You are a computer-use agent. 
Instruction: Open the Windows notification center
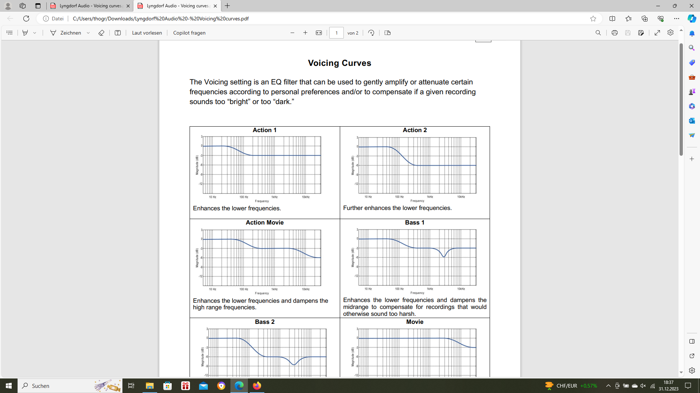(688, 386)
